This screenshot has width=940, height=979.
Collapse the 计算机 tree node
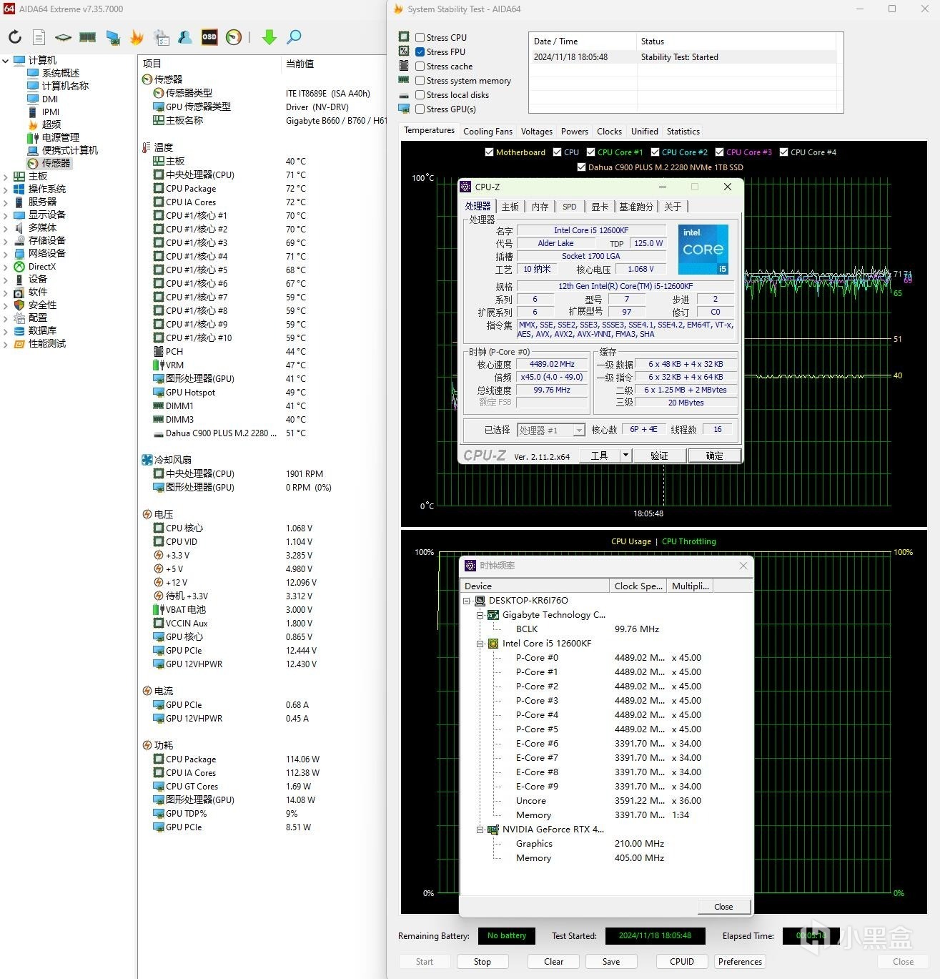[6, 61]
